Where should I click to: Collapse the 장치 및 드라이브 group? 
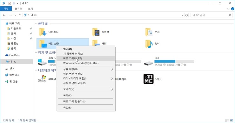[x=36, y=52]
